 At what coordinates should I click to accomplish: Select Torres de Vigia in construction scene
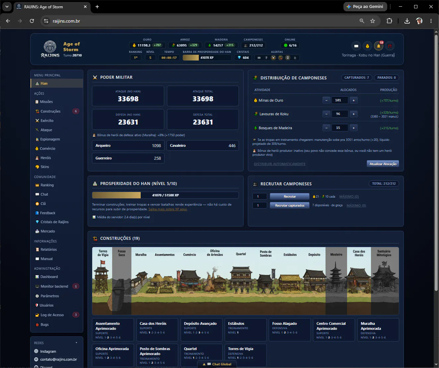[x=102, y=281]
